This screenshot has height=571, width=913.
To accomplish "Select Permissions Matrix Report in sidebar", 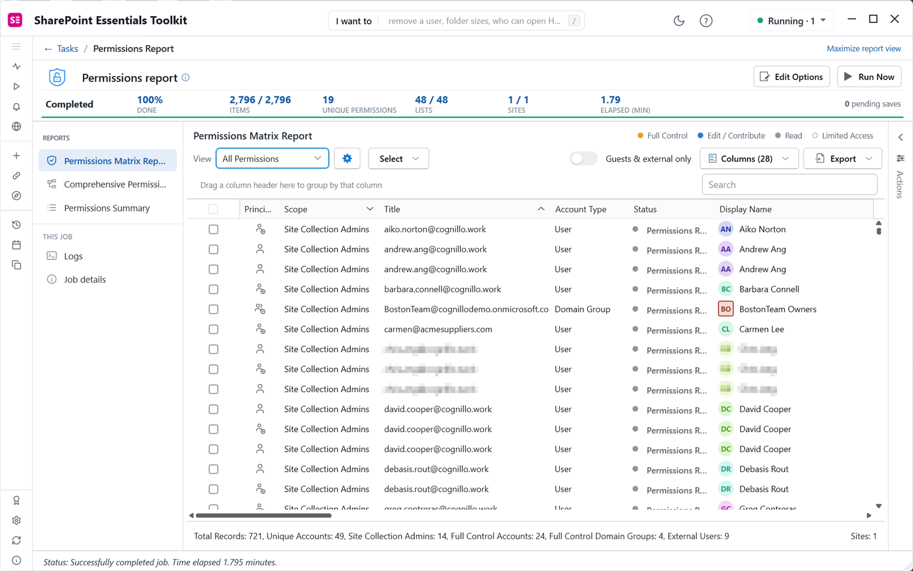I will [x=108, y=161].
